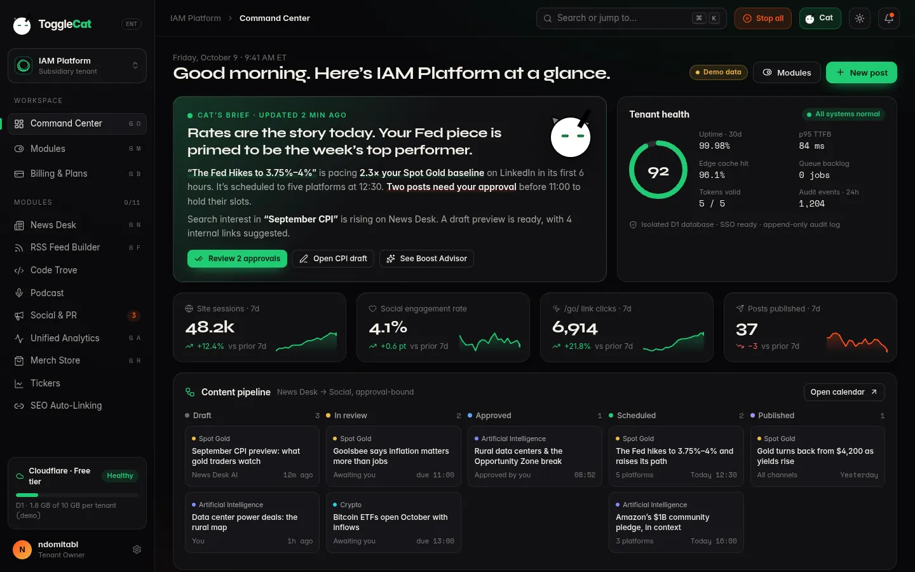Open Gold turns back from $4,200 card
Image resolution: width=915 pixels, height=572 pixels.
click(x=817, y=456)
